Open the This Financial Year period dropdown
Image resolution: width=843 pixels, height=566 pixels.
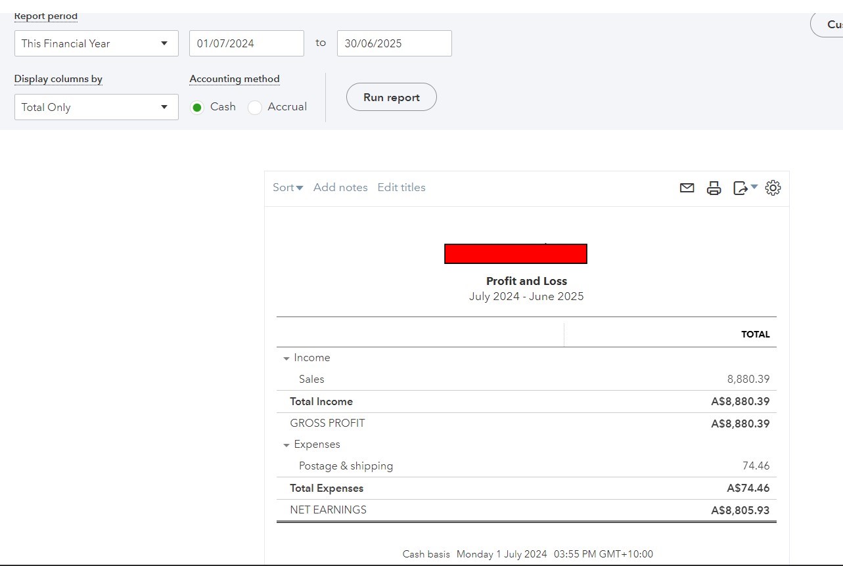(96, 43)
